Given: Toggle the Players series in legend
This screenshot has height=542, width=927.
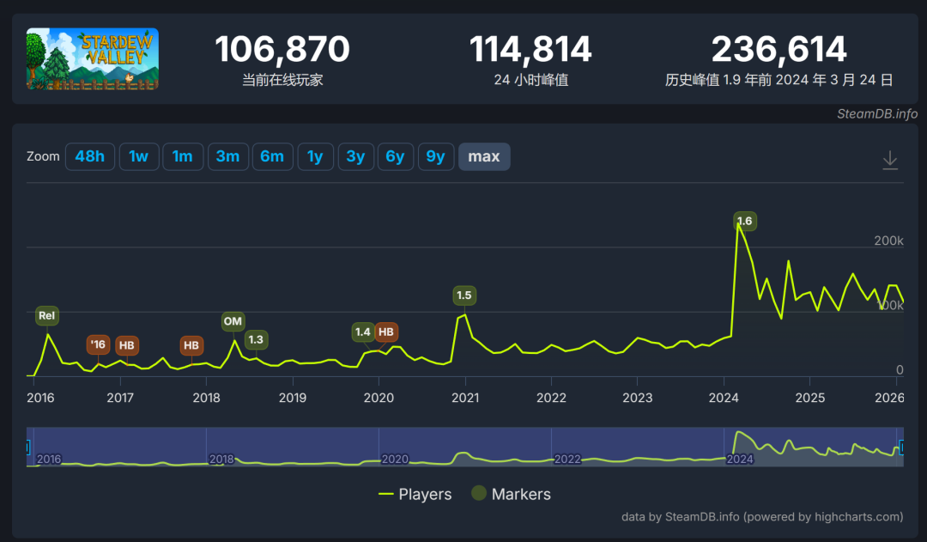Looking at the screenshot, I should [x=415, y=494].
